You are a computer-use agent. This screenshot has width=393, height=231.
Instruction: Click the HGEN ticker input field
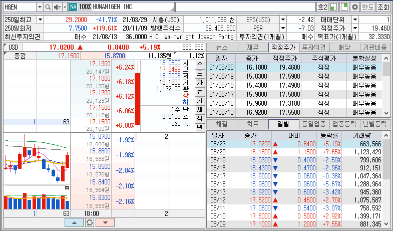coord(20,7)
